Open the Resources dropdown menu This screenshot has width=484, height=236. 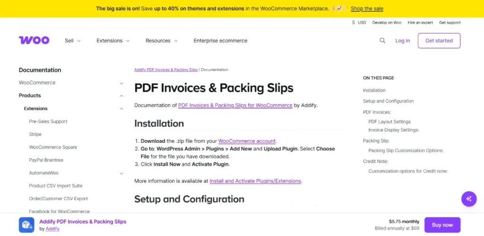[162, 41]
